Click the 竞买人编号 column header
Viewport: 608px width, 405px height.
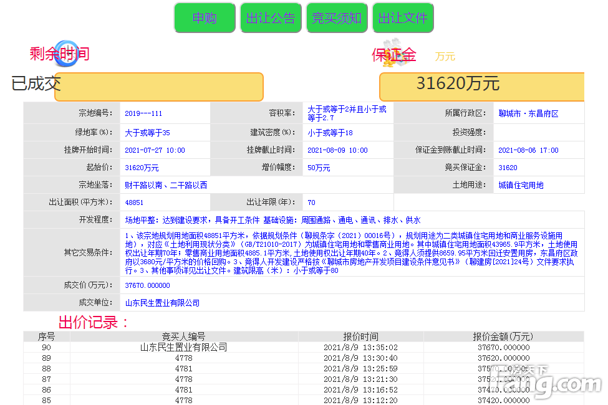pos(183,336)
